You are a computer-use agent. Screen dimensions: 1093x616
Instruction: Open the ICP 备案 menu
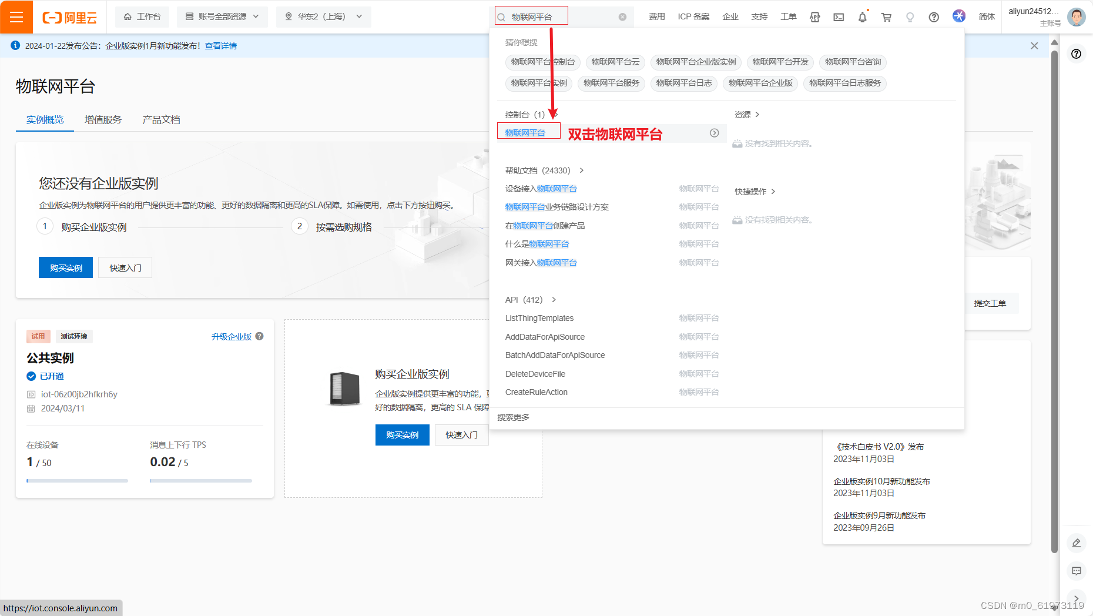(693, 16)
